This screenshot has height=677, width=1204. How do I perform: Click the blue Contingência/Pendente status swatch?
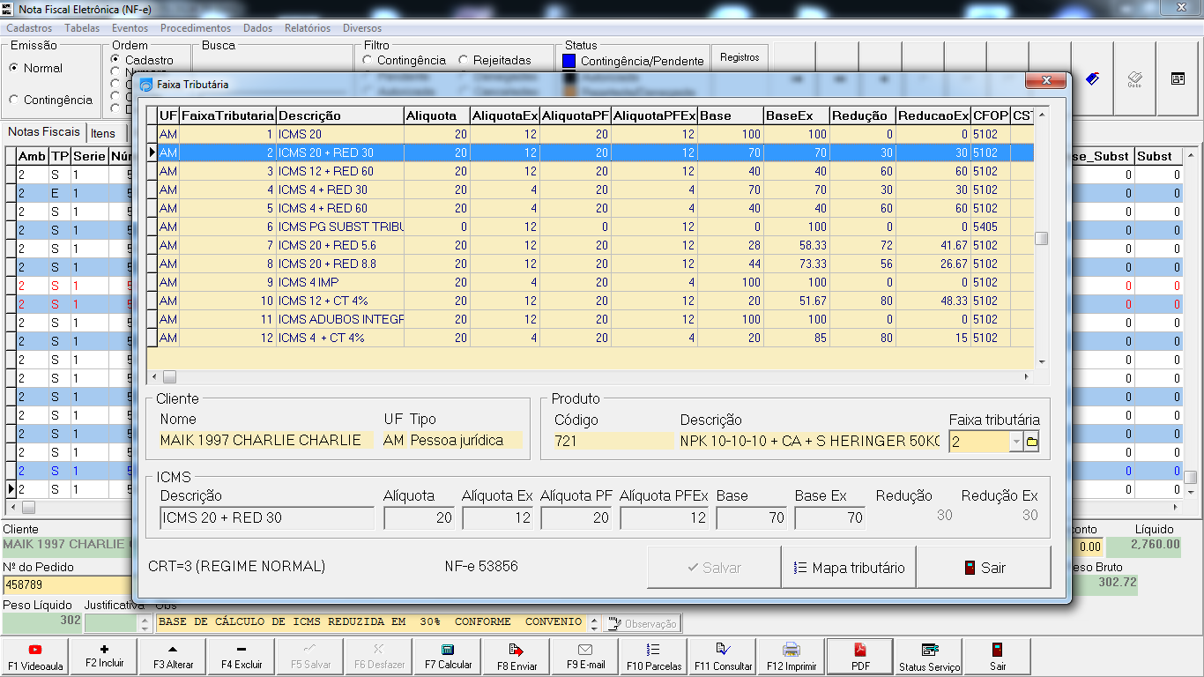569,61
